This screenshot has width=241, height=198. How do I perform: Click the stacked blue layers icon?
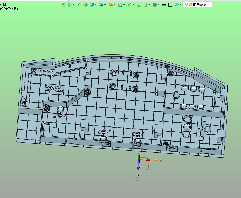coord(177,5)
